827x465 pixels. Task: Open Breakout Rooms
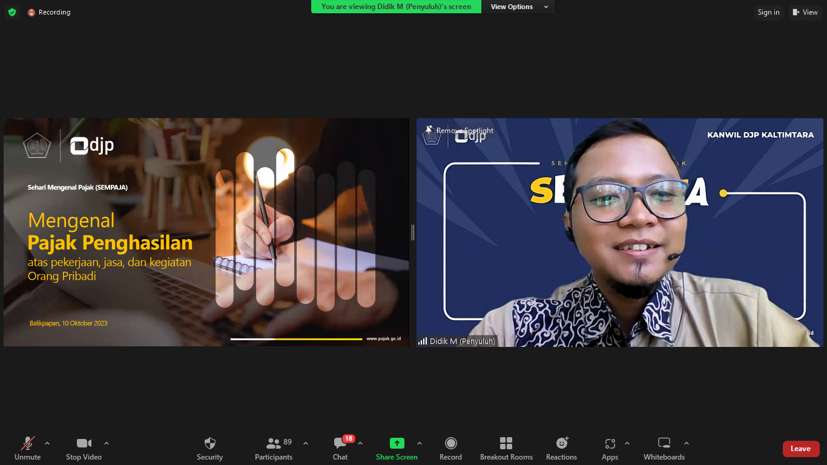[x=506, y=448]
